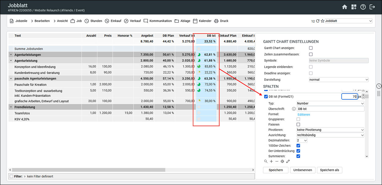Click the column width field showing 70

349,97
